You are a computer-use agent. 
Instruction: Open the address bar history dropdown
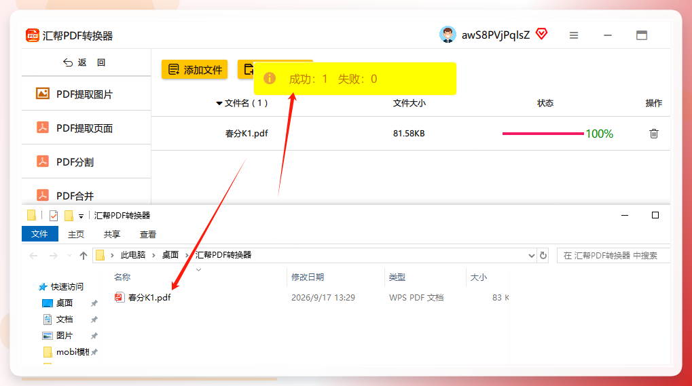tap(531, 256)
